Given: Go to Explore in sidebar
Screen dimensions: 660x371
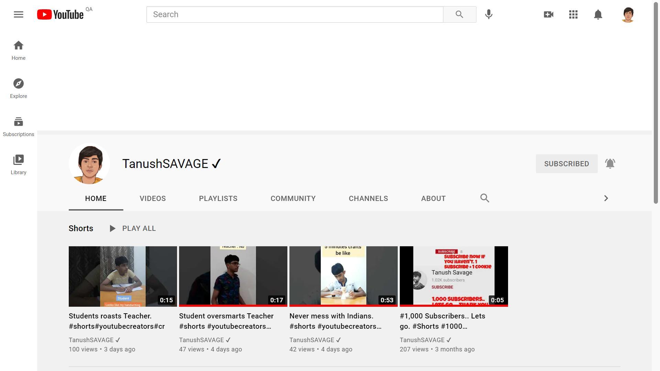Looking at the screenshot, I should click(19, 88).
